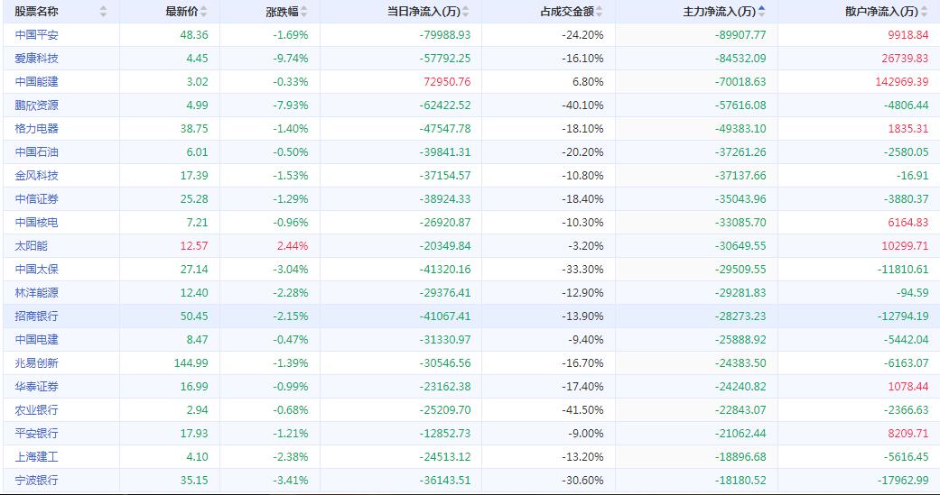
Task: Open 爱康科技 stock link
Action: (36, 58)
